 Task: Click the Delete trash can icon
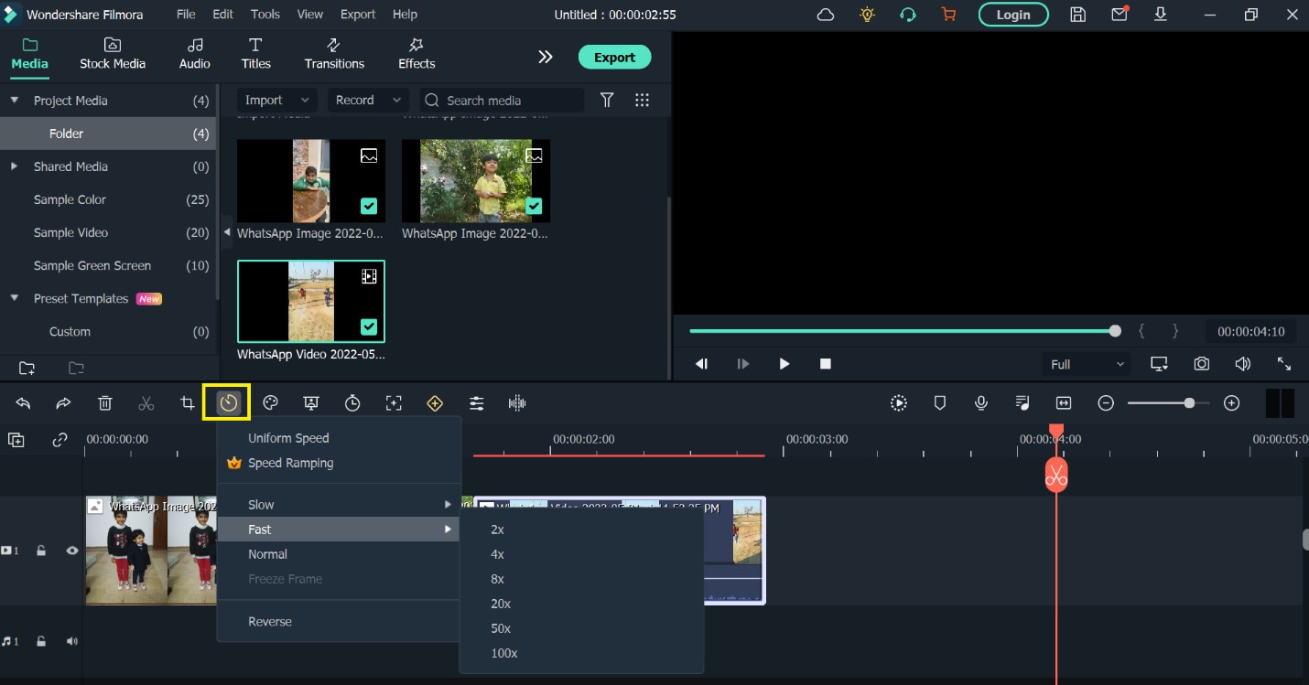(105, 403)
